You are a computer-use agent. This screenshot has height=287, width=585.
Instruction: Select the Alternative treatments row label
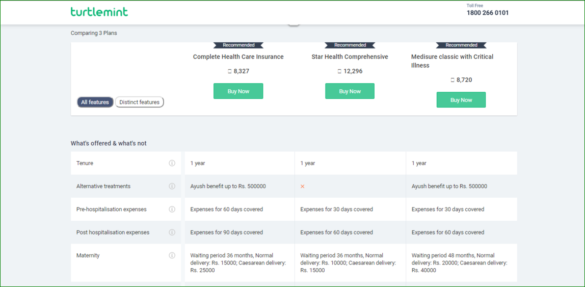pos(103,186)
